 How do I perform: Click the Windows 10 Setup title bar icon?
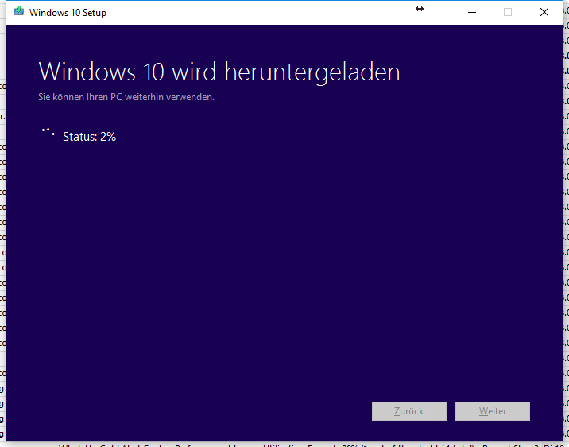(18, 12)
